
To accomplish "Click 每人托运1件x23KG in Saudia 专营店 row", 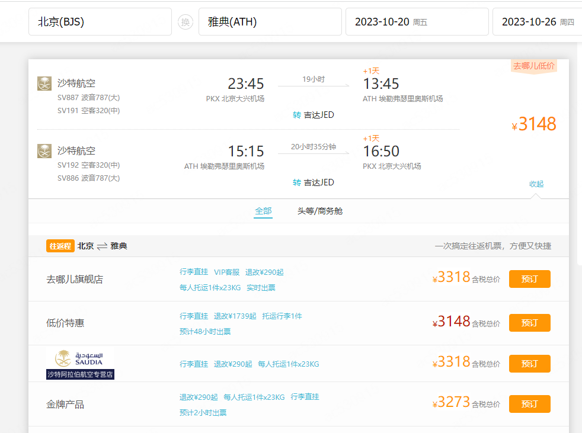I will (x=289, y=364).
